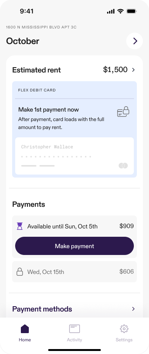Open the Payment methods link
Screen dimensions: 149x354
coord(42,309)
